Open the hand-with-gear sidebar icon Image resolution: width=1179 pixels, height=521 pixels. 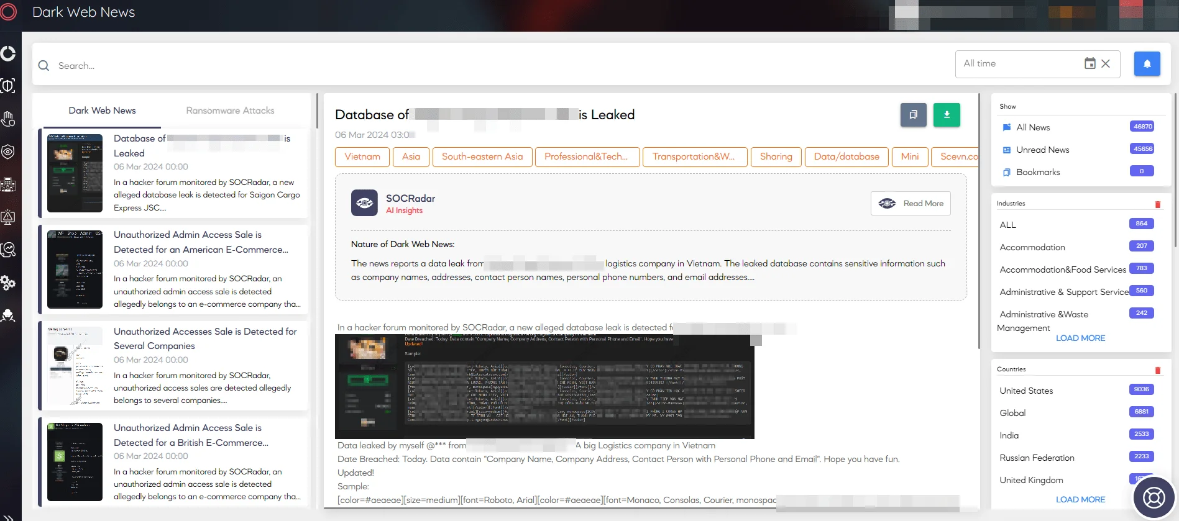point(8,119)
